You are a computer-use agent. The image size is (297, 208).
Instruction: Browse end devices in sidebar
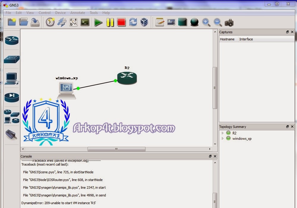pyautogui.click(x=12, y=79)
